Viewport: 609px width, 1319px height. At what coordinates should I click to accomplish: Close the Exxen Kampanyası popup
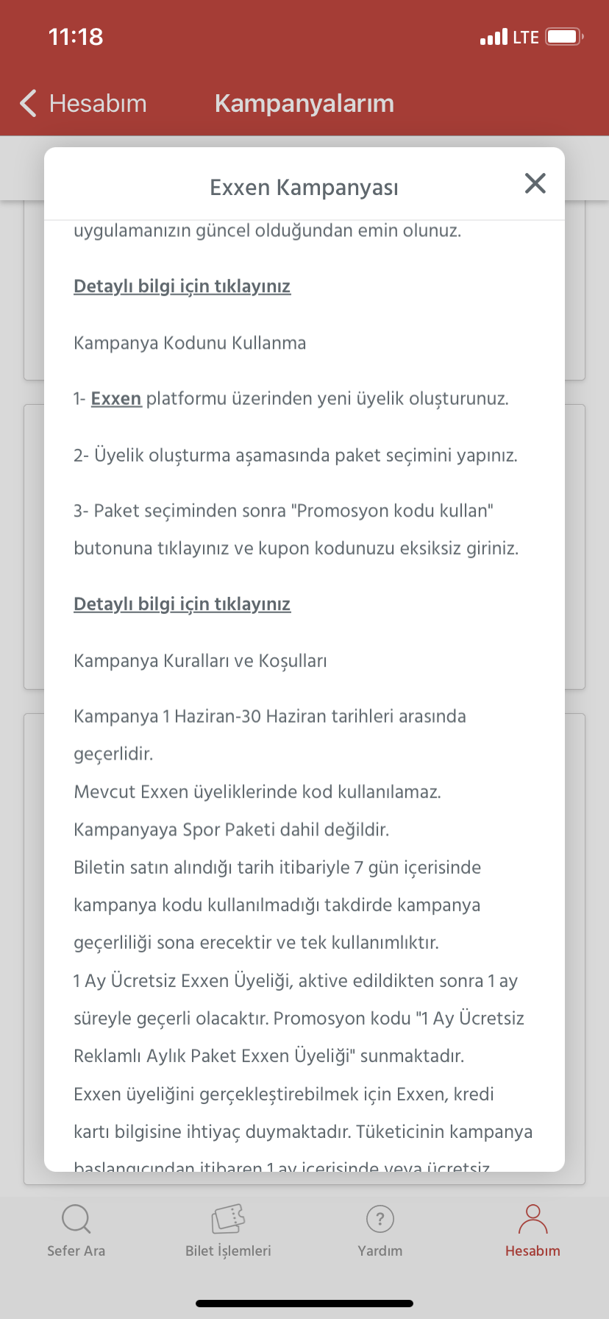pos(535,183)
